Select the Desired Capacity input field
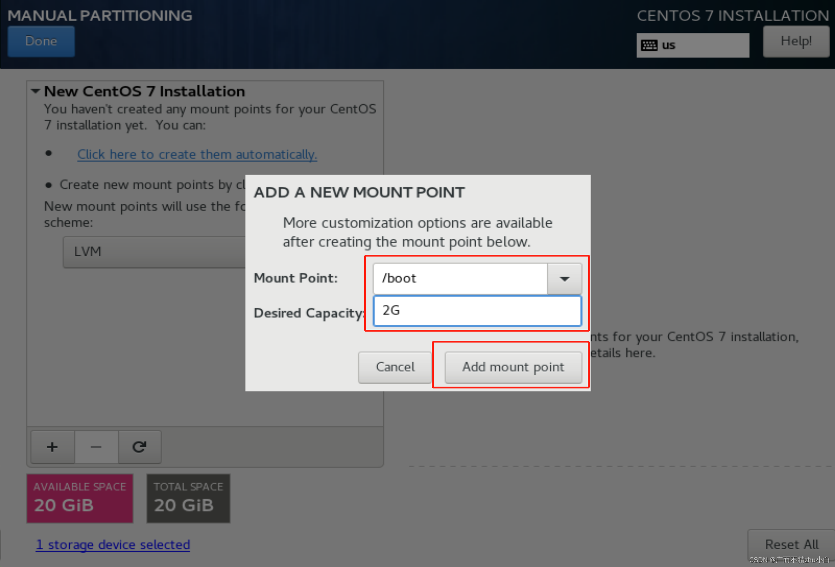 coord(478,310)
